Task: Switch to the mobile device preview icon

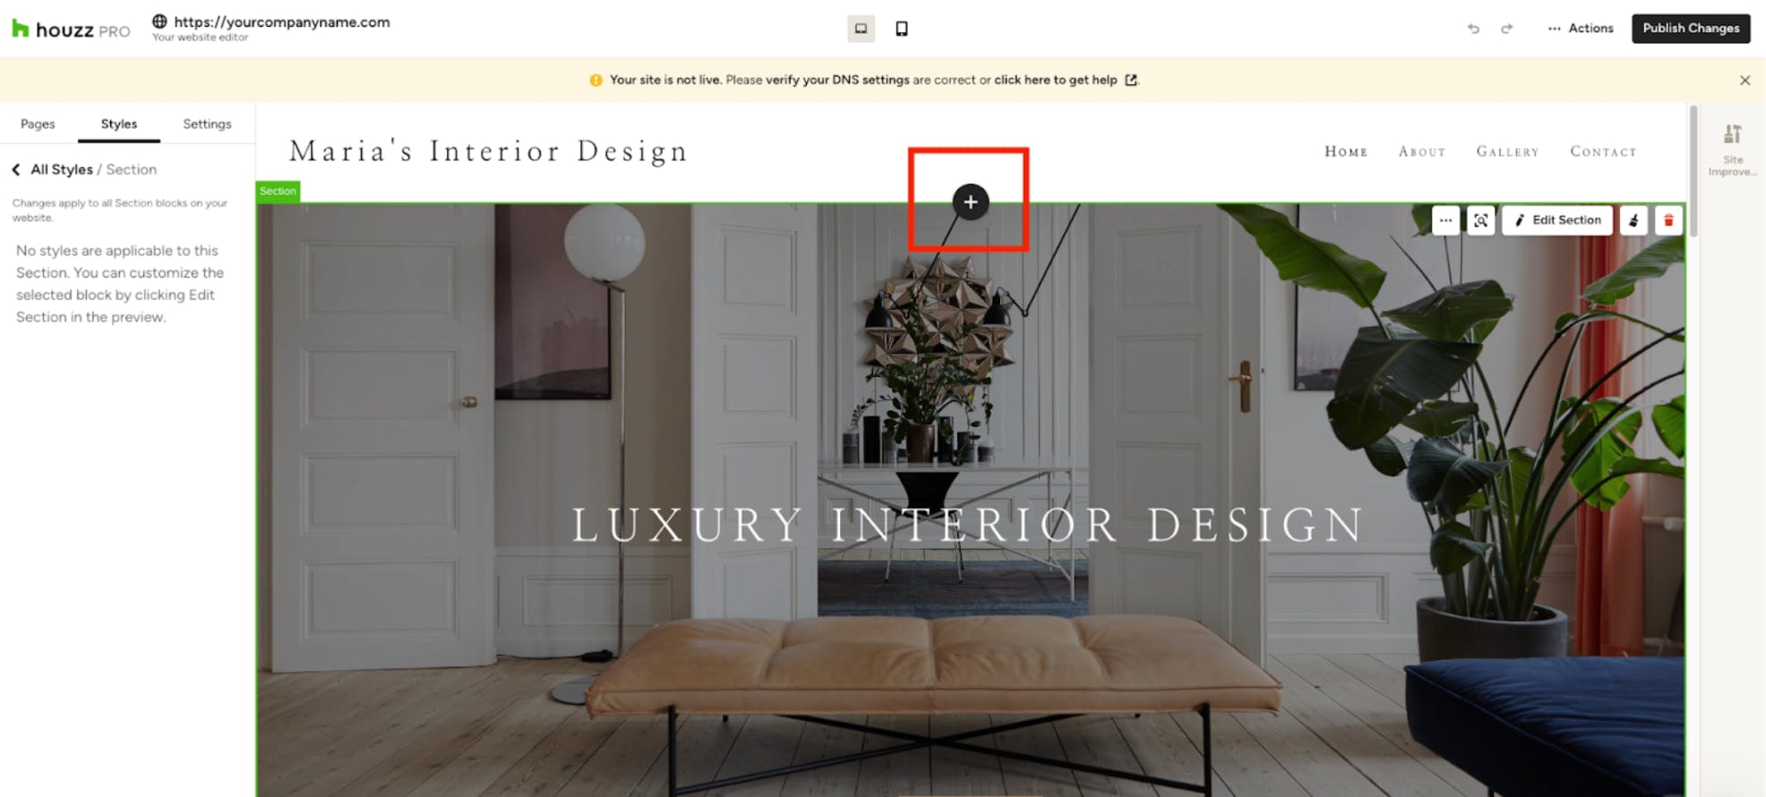Action: pos(902,29)
